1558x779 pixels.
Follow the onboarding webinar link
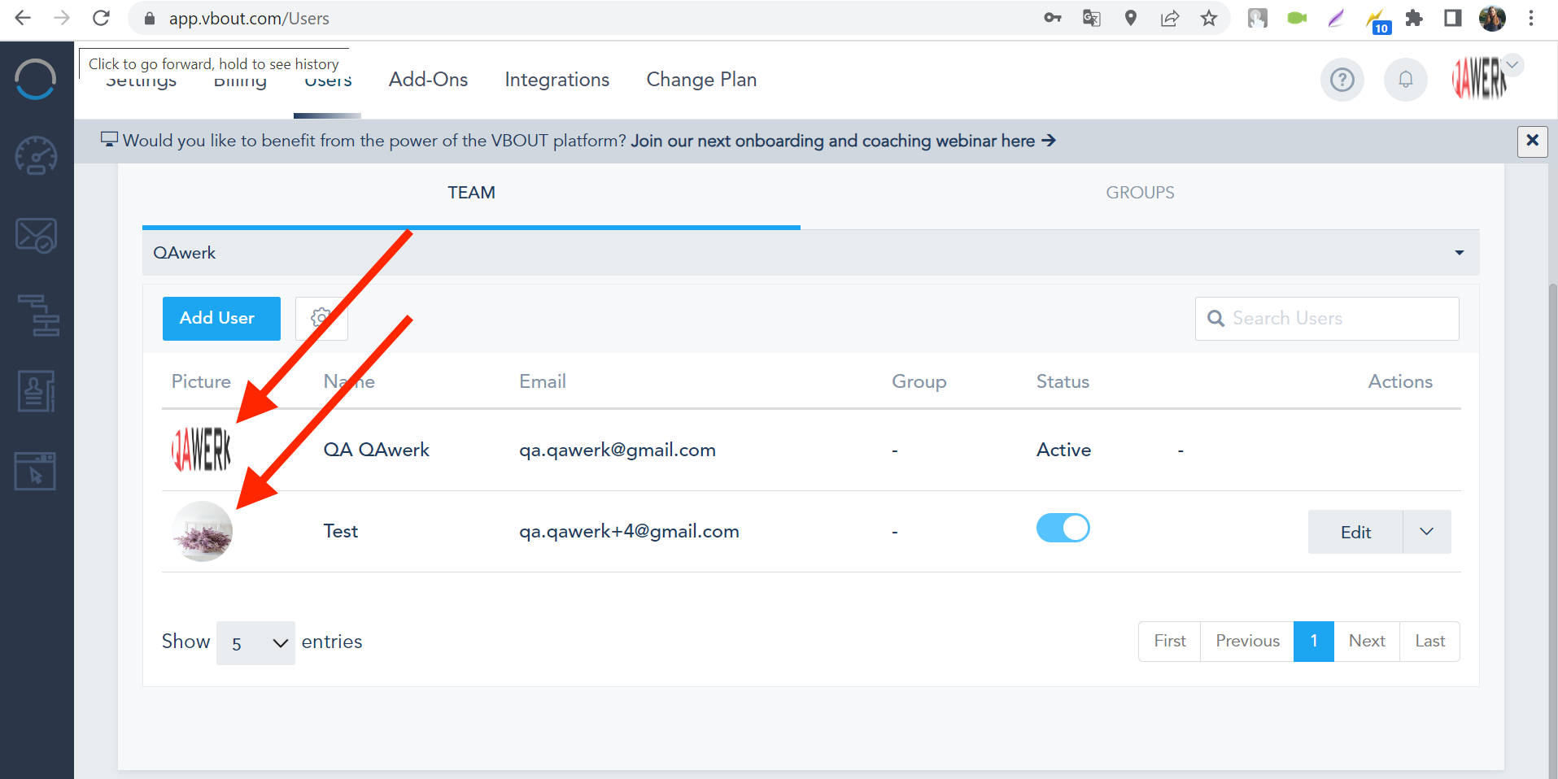[x=843, y=141]
